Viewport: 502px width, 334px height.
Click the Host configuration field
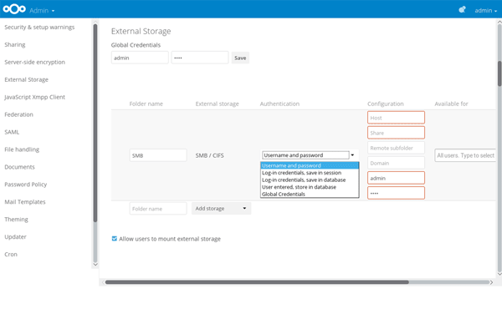pos(396,118)
